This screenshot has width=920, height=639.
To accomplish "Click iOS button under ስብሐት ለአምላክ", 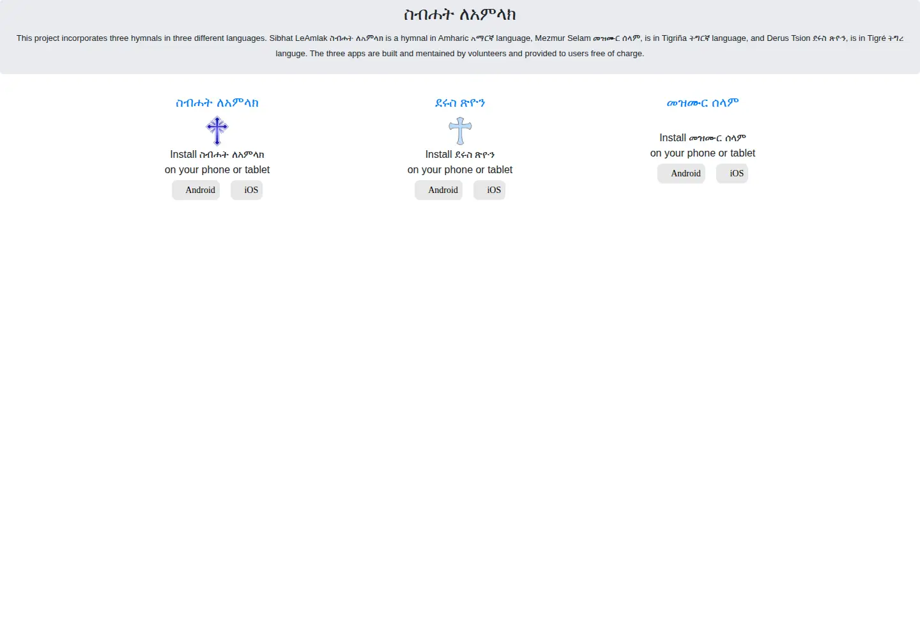I will (247, 190).
